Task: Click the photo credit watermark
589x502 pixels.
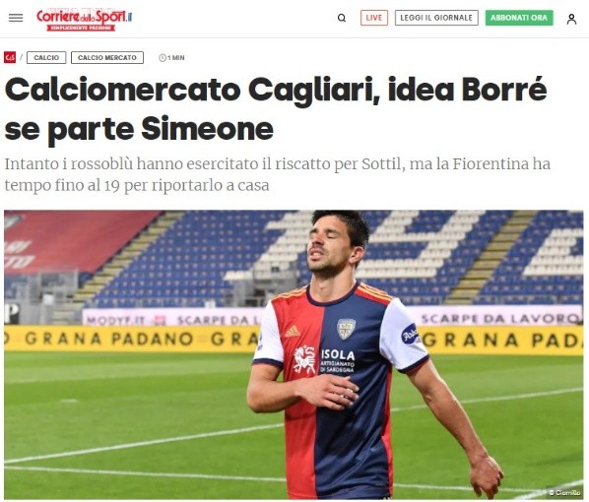Action: [x=564, y=492]
